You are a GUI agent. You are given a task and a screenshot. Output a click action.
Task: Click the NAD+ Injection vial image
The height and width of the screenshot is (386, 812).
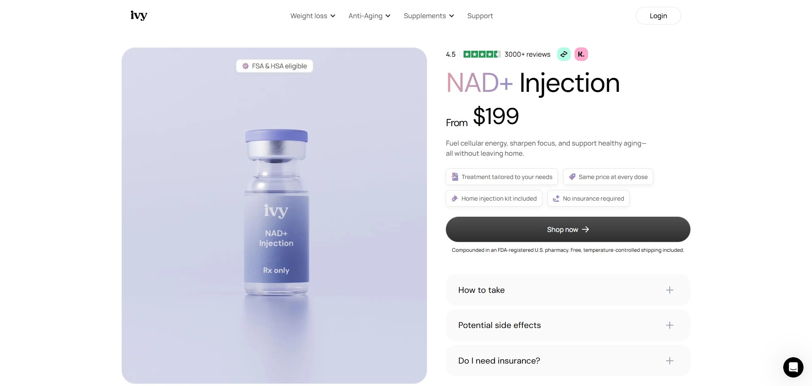click(x=276, y=212)
